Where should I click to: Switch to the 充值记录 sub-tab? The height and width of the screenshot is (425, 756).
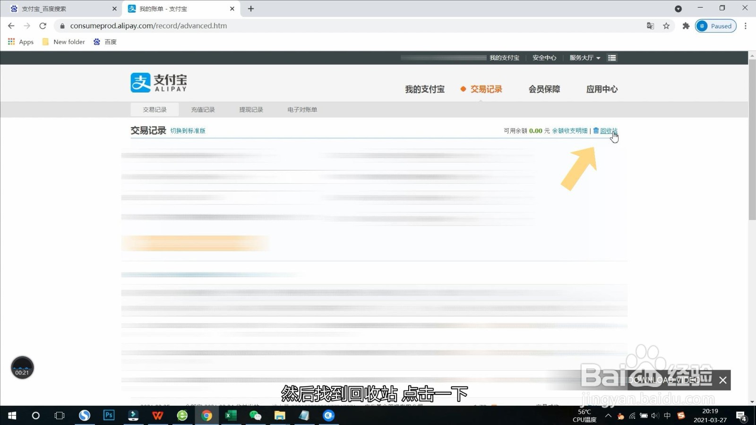click(203, 110)
